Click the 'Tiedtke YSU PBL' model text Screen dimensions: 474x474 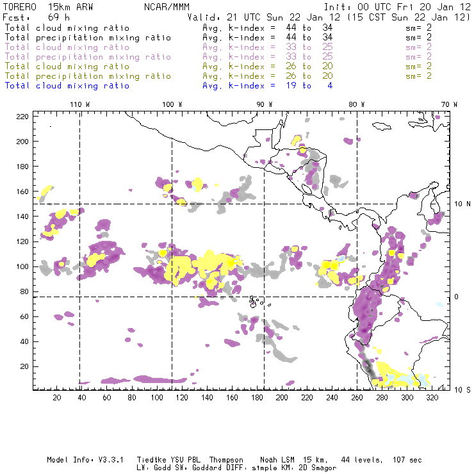point(168,460)
